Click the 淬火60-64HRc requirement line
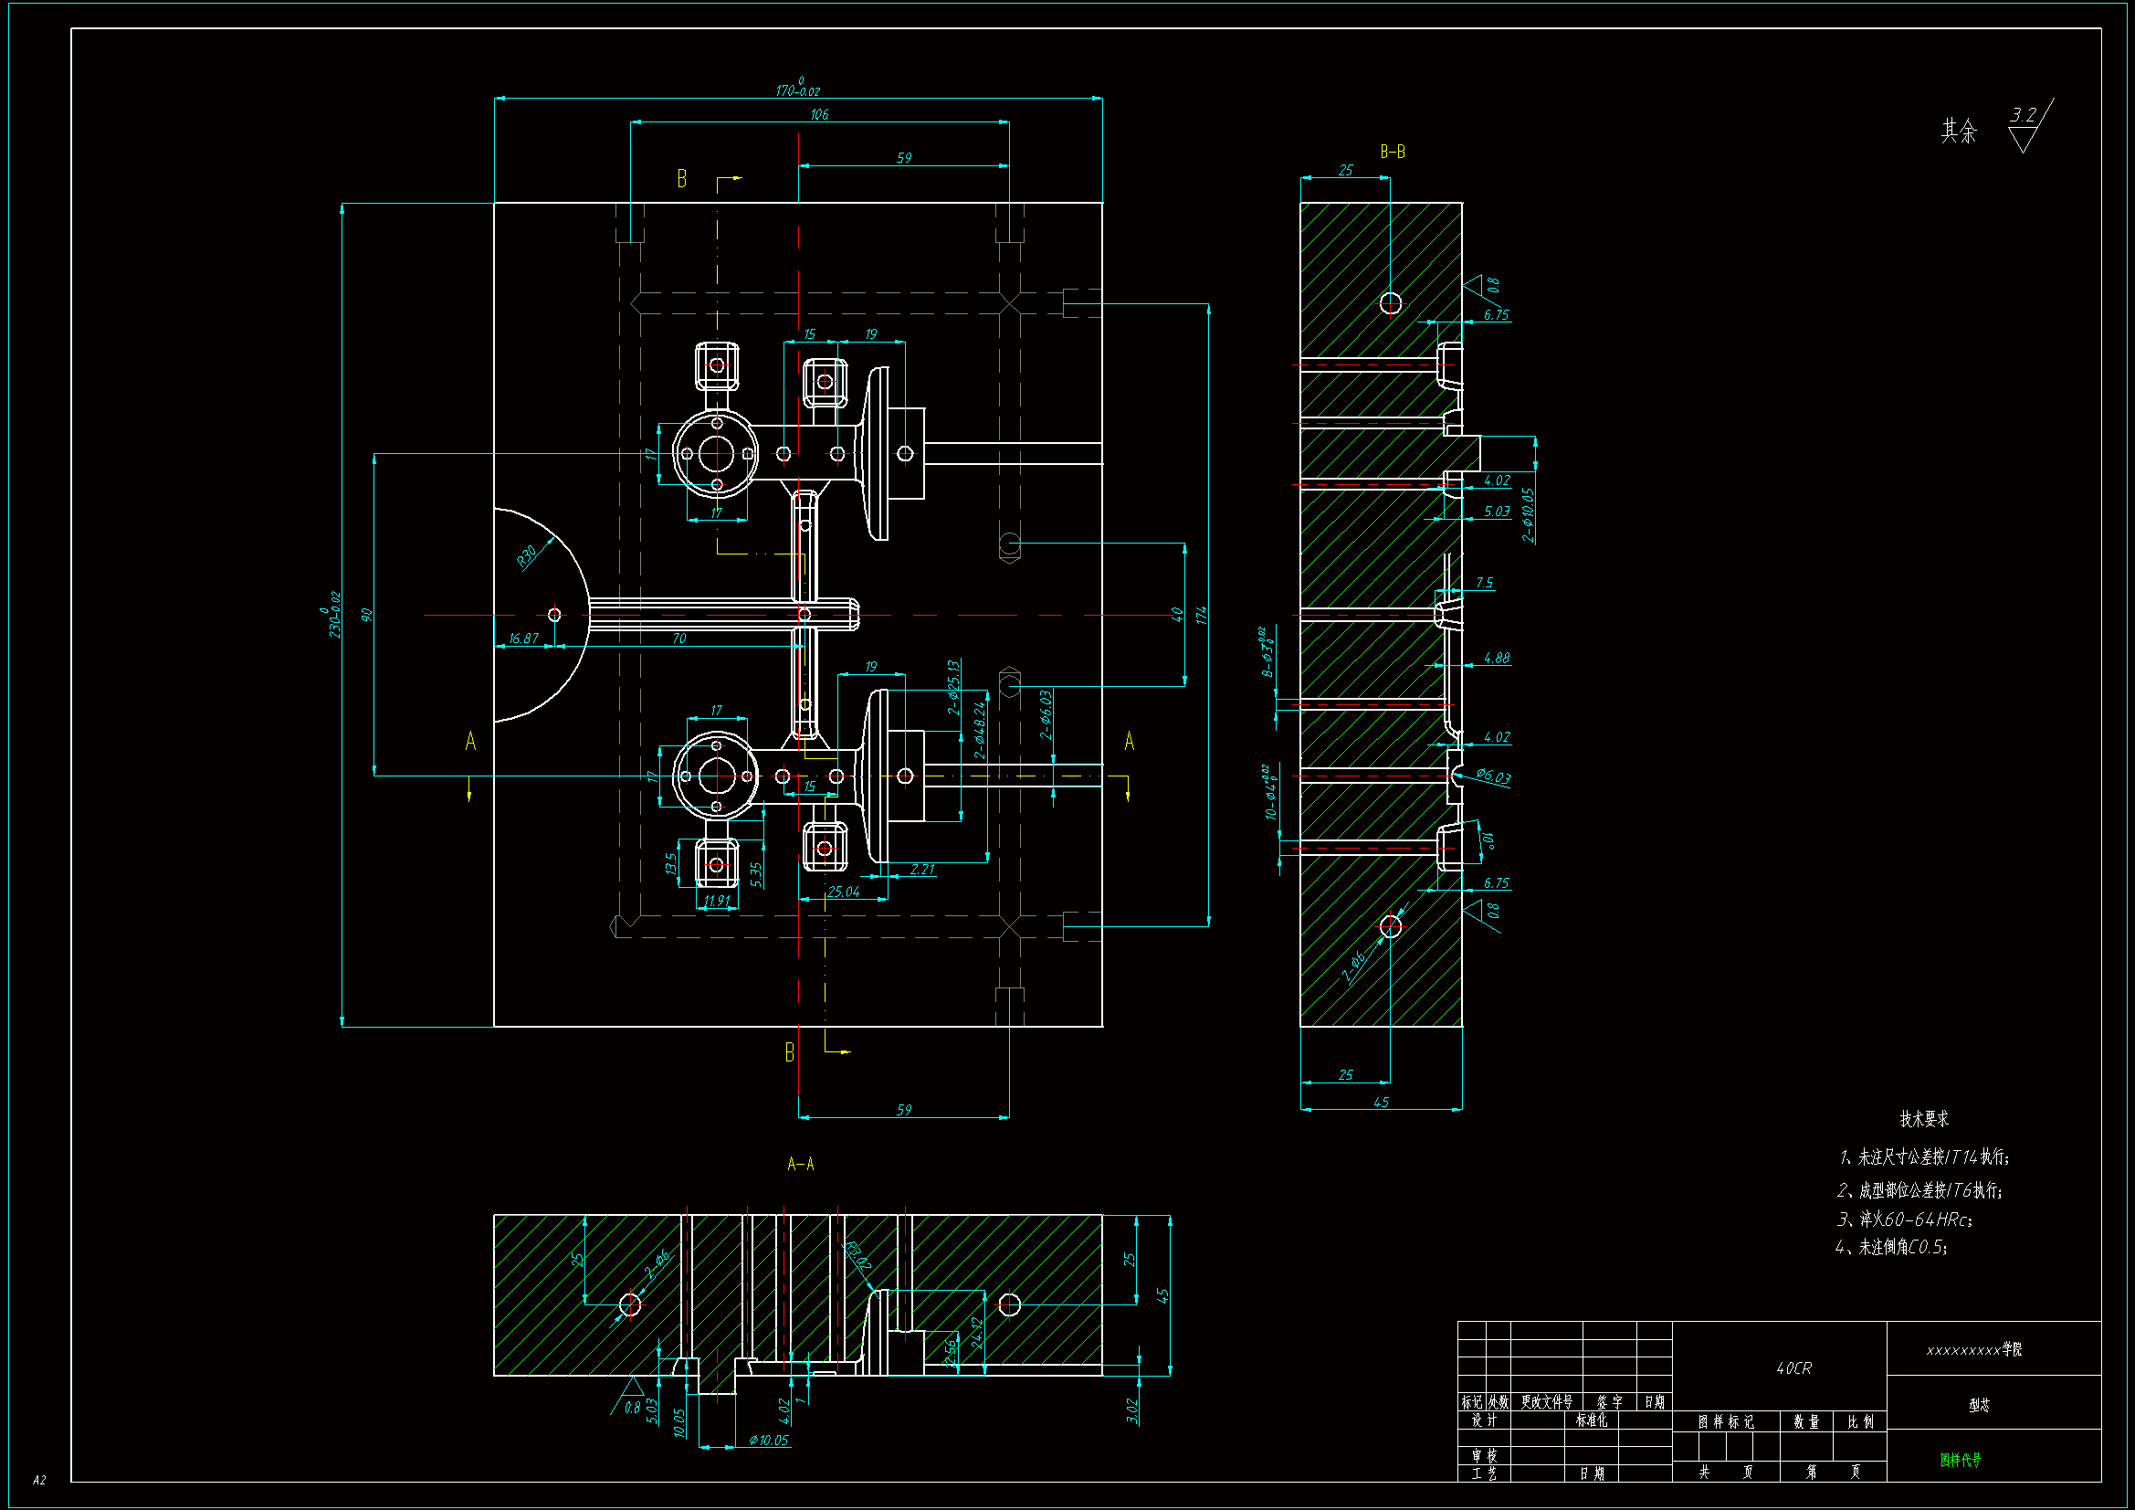Image resolution: width=2135 pixels, height=1510 pixels. [x=1904, y=1220]
